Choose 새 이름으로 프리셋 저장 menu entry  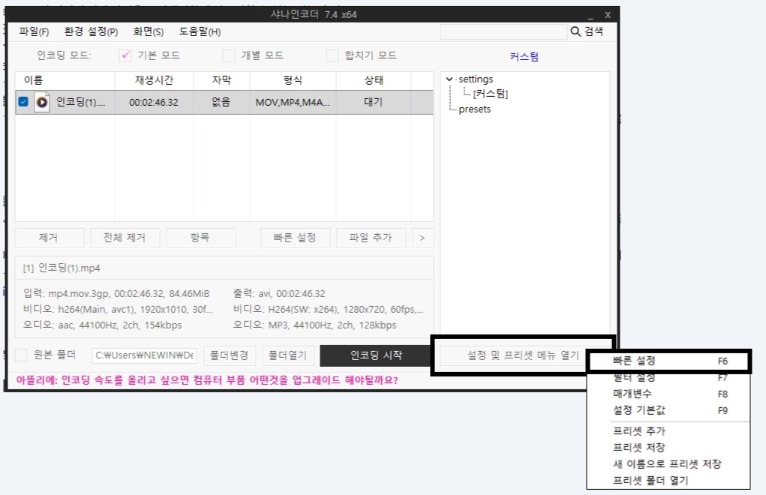tap(668, 464)
